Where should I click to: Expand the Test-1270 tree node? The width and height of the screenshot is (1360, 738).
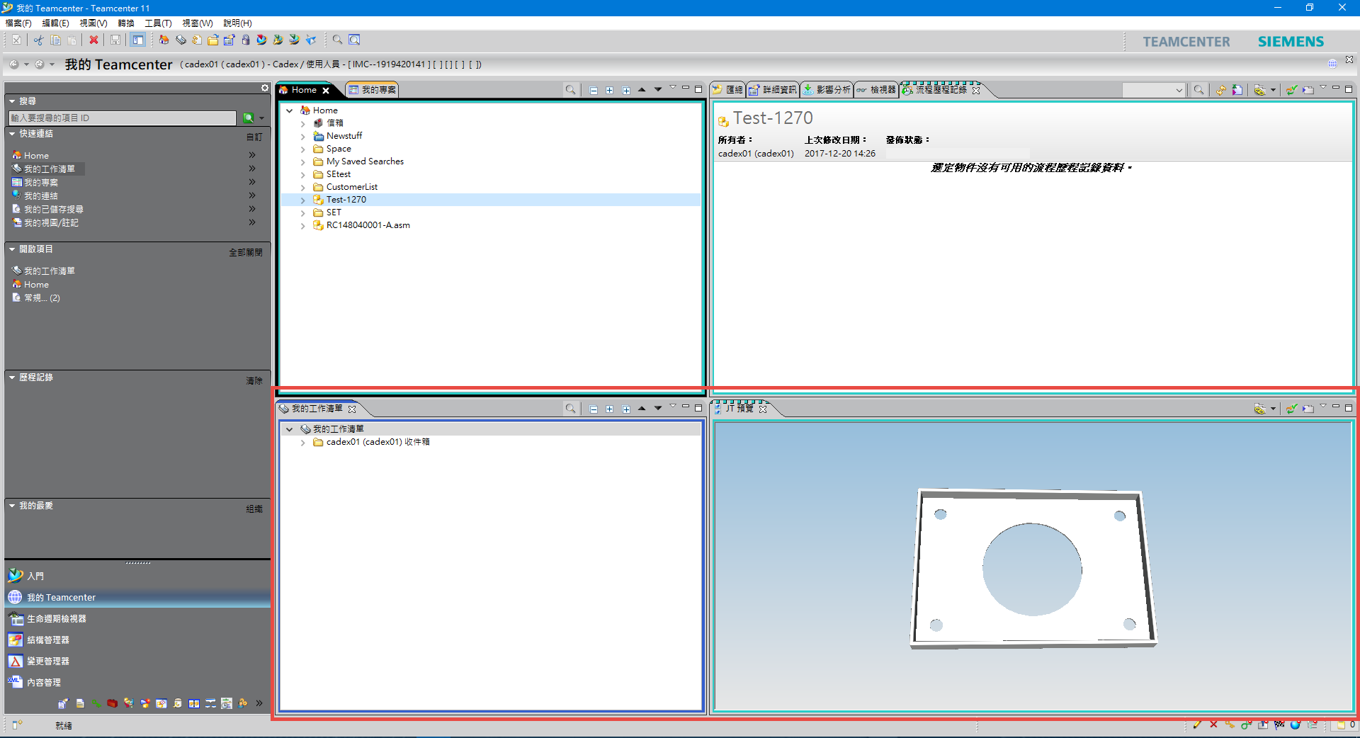tap(302, 200)
